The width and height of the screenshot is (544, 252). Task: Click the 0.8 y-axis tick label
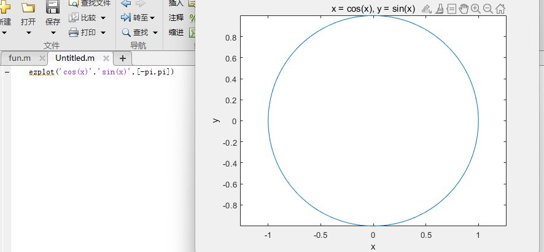click(230, 36)
